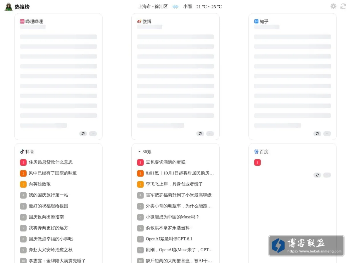Open OpenAI紧急叫停GPT-6.1

click(x=169, y=239)
